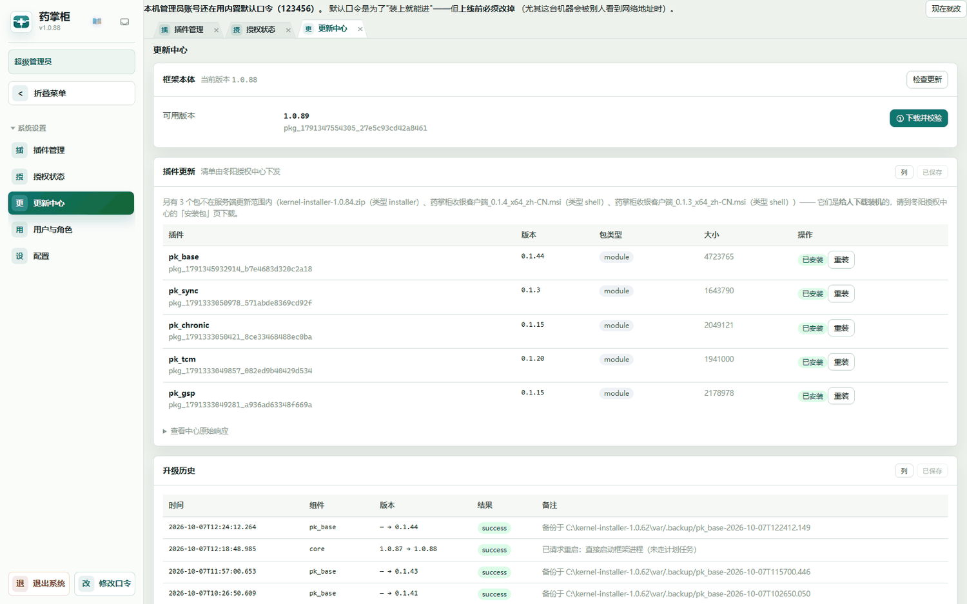Open 列 column chooser in 插件更新 panel

[x=904, y=172]
